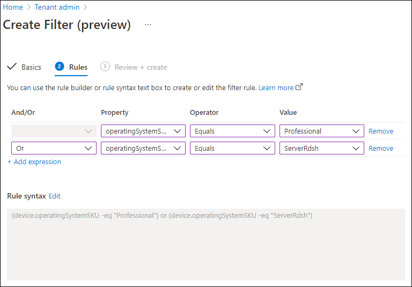Image resolution: width=412 pixels, height=287 pixels.
Task: Open the first row Operator Equals dropdown
Action: coord(232,131)
